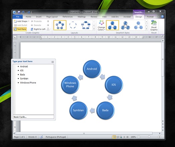The image size is (175, 147).
Task: Open the Change Colors dropdown
Action: [x=101, y=25]
